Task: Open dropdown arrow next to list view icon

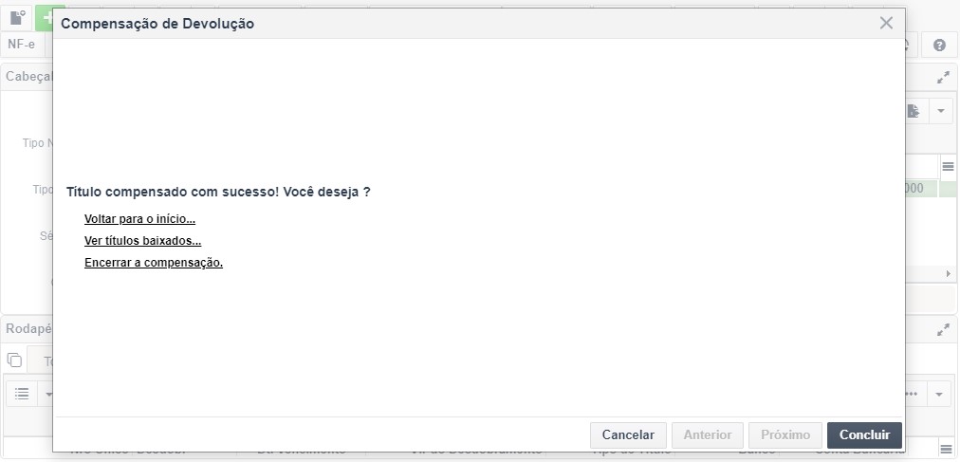Action: pyautogui.click(x=47, y=393)
